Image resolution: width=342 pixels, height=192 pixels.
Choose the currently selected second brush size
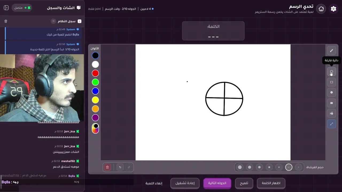(289, 167)
